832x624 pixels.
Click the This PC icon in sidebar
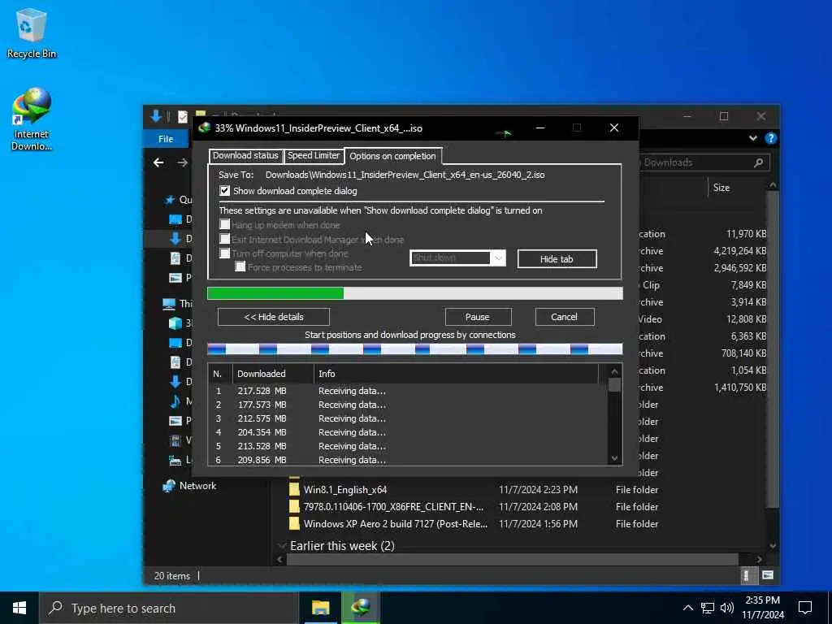point(169,304)
